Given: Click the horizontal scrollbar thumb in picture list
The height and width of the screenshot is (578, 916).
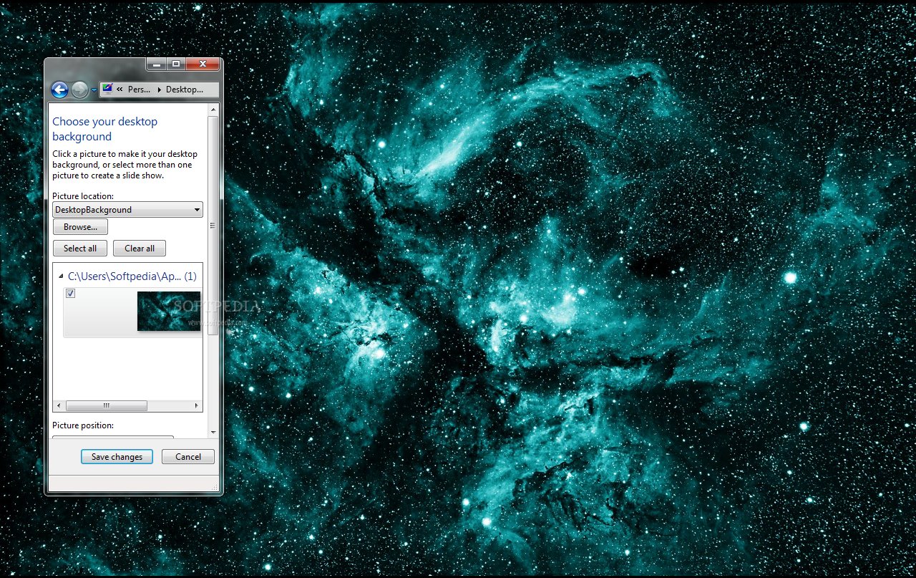Looking at the screenshot, I should 107,406.
